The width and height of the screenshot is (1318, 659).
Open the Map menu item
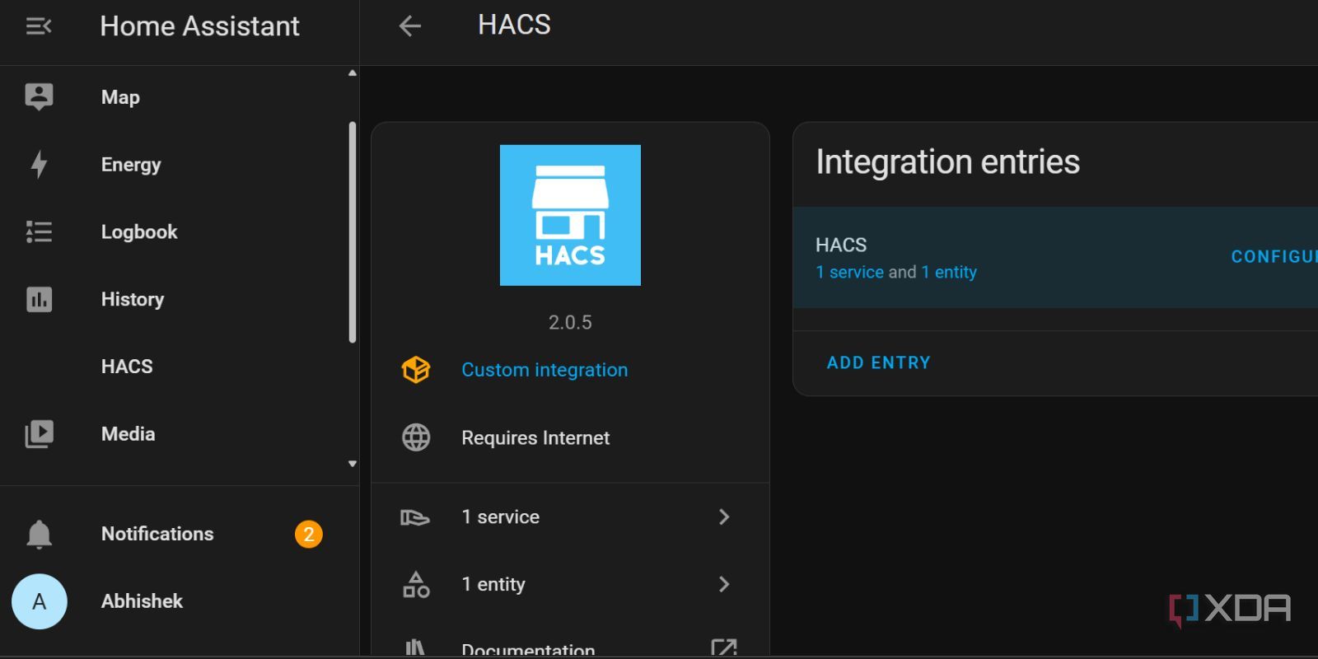120,97
